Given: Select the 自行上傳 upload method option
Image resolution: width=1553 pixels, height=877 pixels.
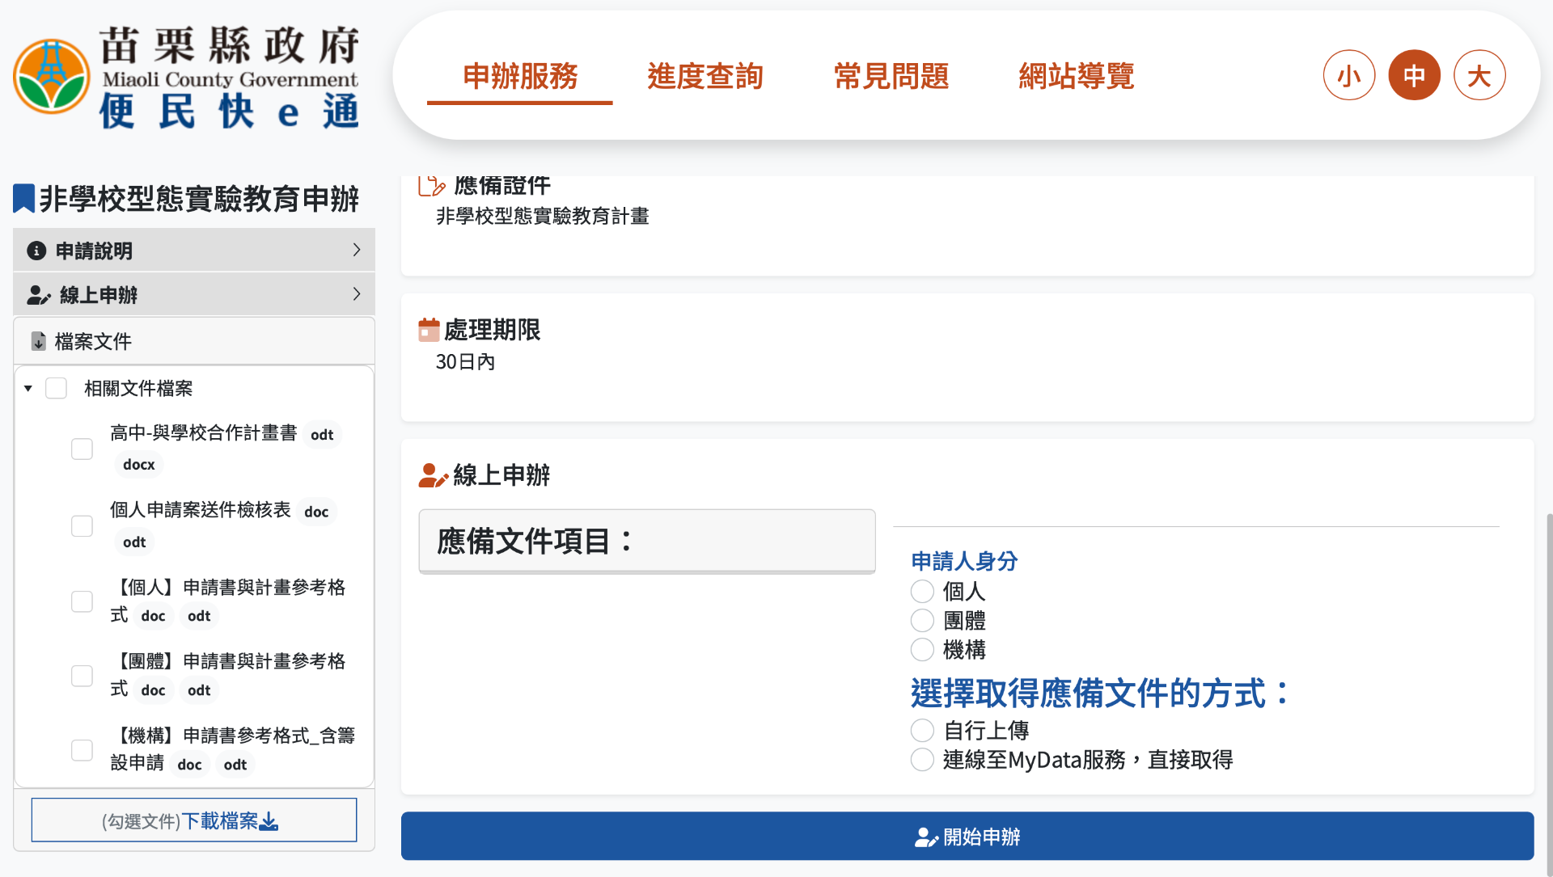Looking at the screenshot, I should 922,730.
